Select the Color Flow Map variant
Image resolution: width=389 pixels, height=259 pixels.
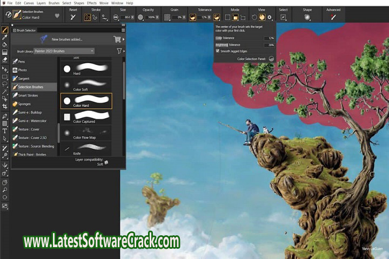pos(86,133)
